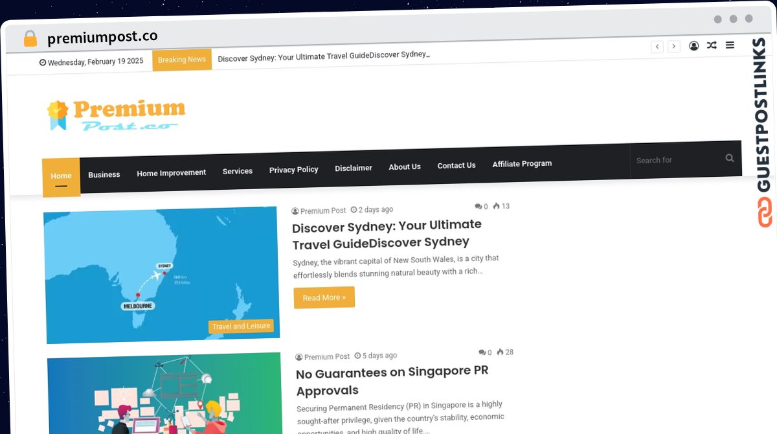Click the views flame icon on Singapore PR article
Viewport: 777px width, 434px height.
tap(500, 352)
